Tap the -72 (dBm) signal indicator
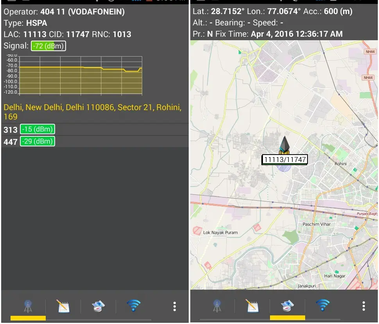 point(48,46)
